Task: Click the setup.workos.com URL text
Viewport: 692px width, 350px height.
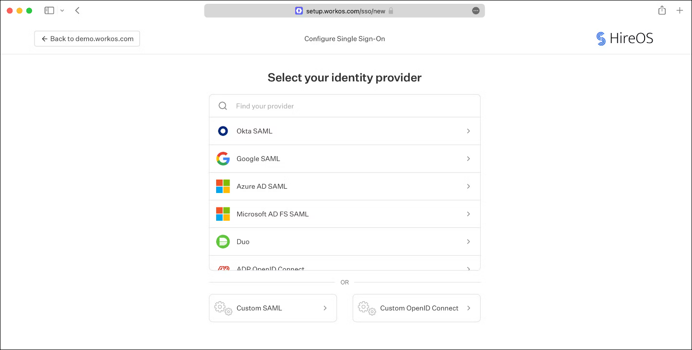Action: [346, 11]
